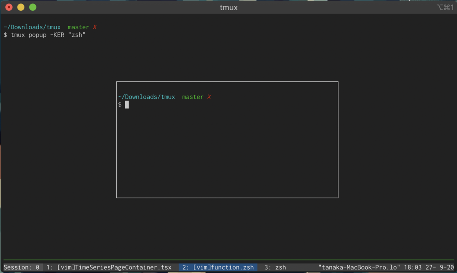Open the master branch label in top prompt

[x=78, y=27]
